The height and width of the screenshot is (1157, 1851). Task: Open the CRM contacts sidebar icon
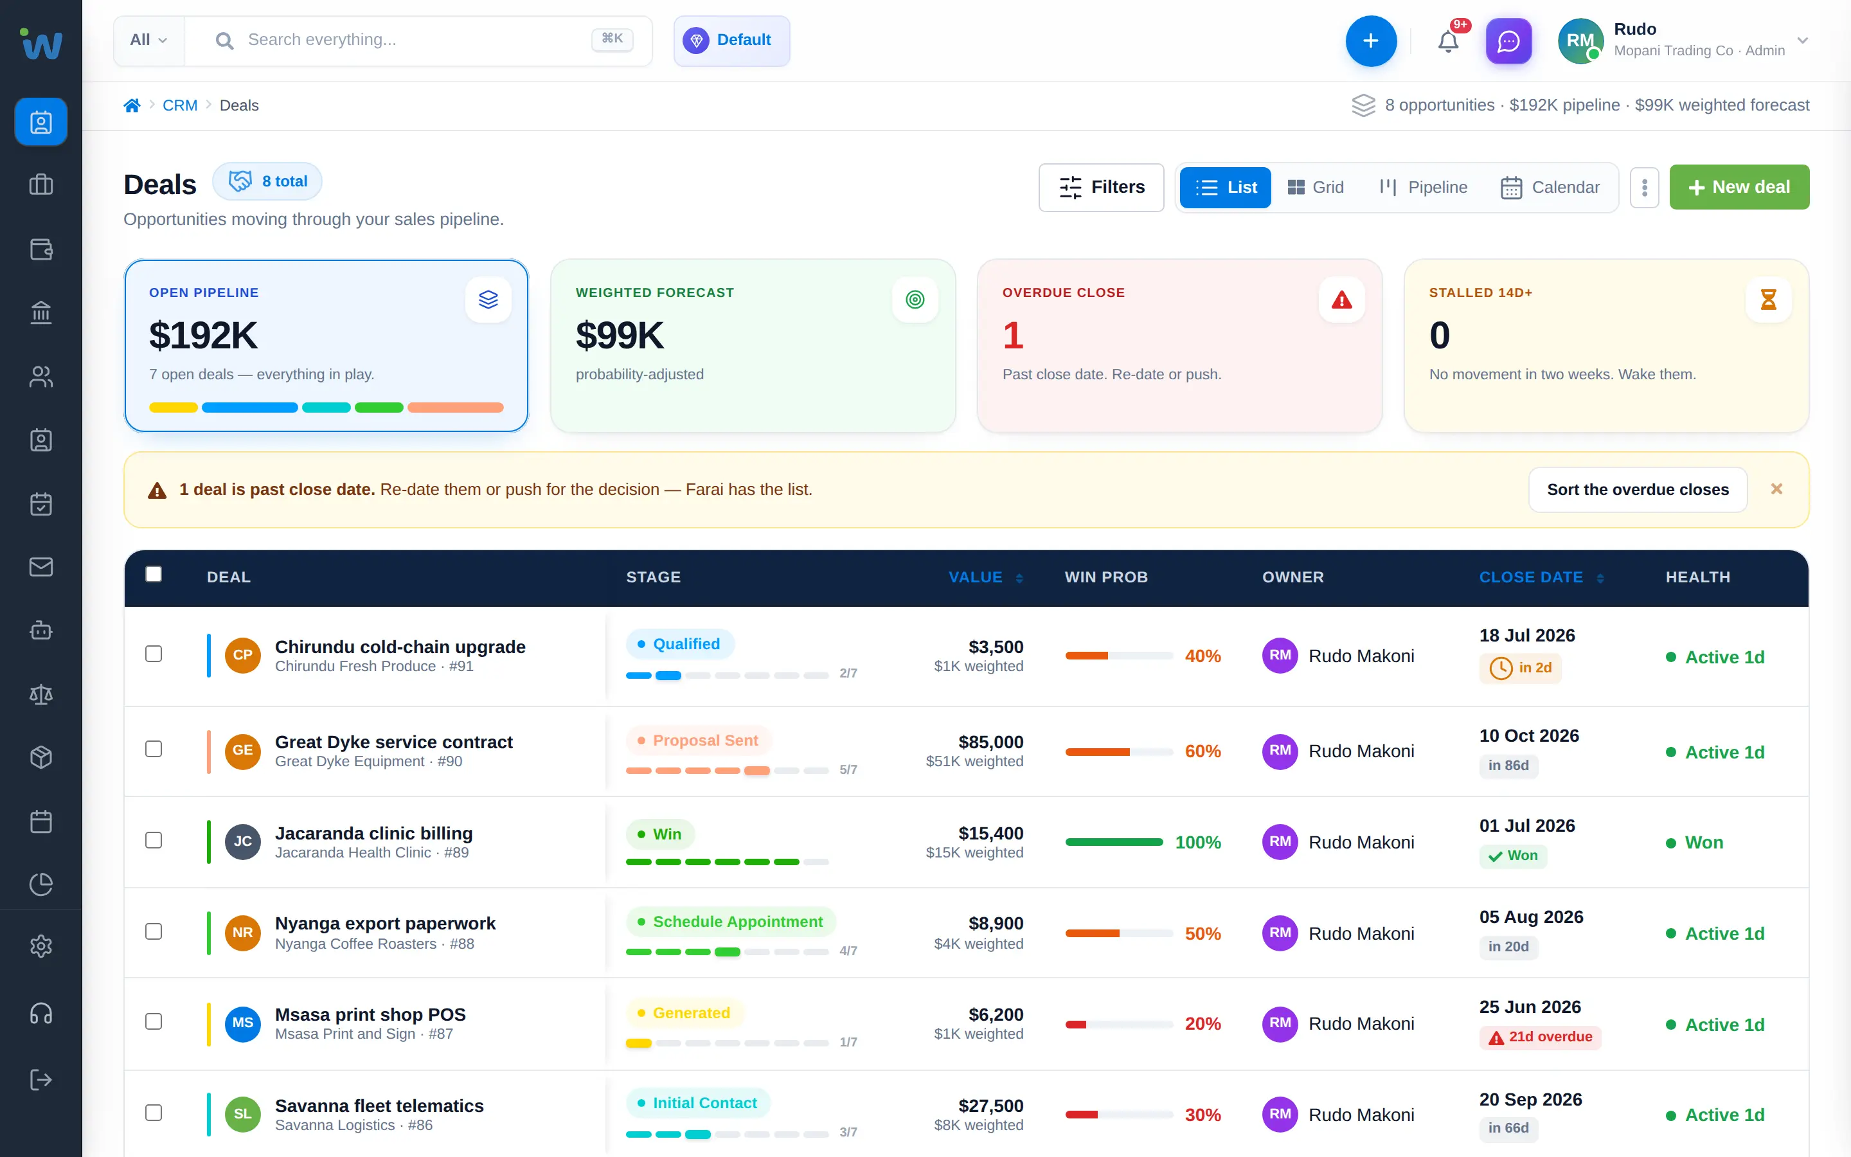coord(40,121)
